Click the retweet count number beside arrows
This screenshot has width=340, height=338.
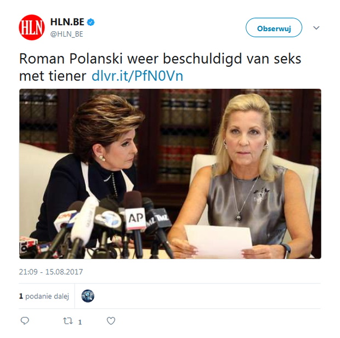coord(80,322)
